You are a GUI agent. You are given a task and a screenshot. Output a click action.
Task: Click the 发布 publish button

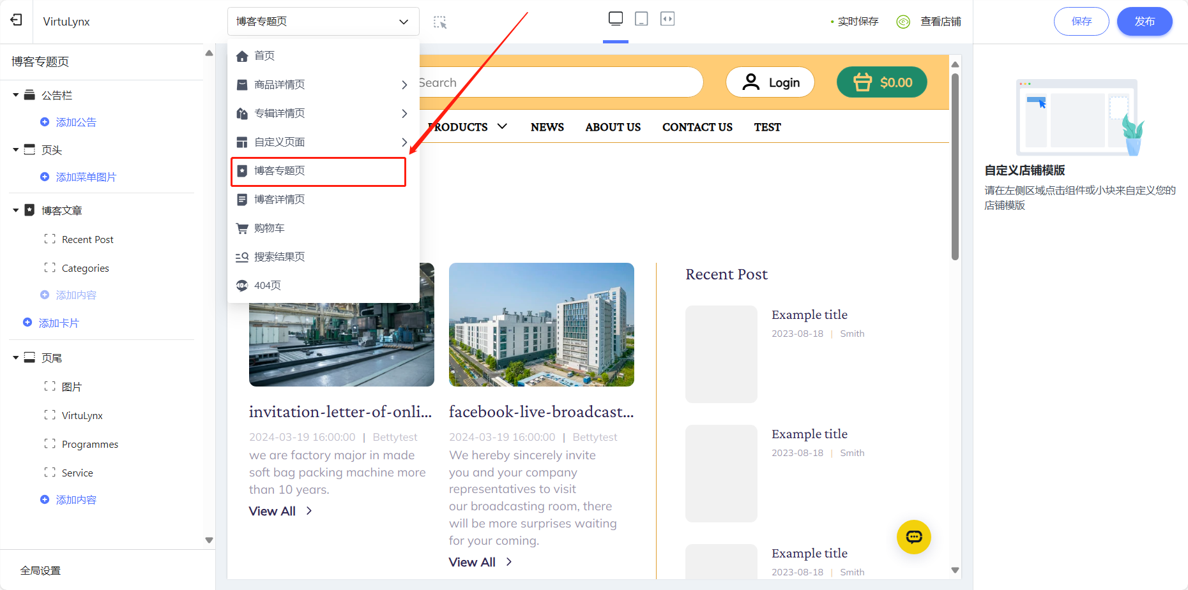coord(1144,22)
